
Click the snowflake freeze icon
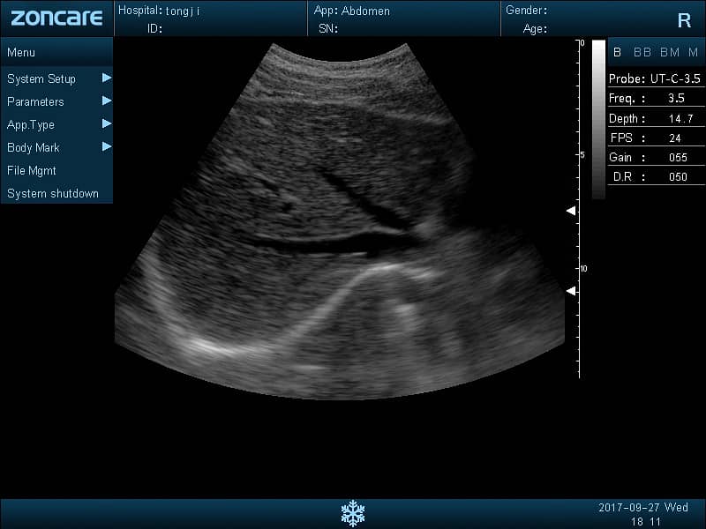click(x=353, y=513)
